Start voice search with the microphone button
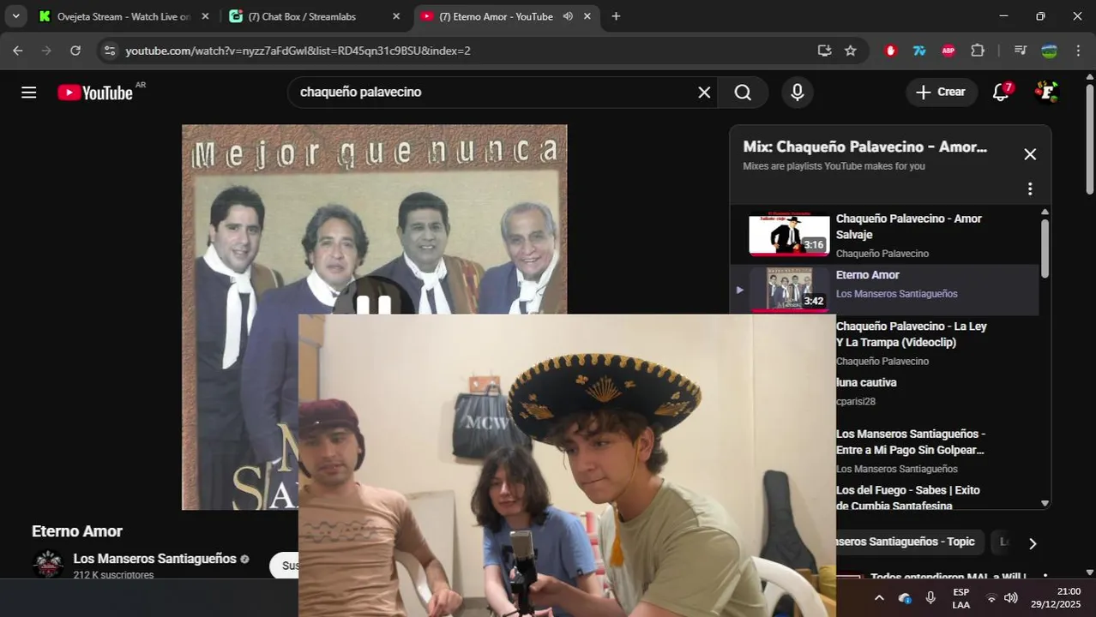 [798, 93]
